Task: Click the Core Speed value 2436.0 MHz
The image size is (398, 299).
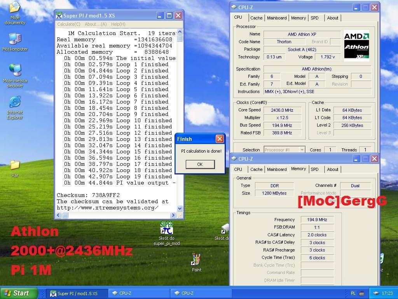Action: point(282,110)
